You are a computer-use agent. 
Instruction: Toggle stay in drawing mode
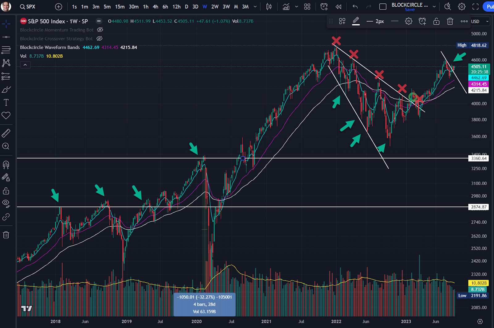point(6,177)
